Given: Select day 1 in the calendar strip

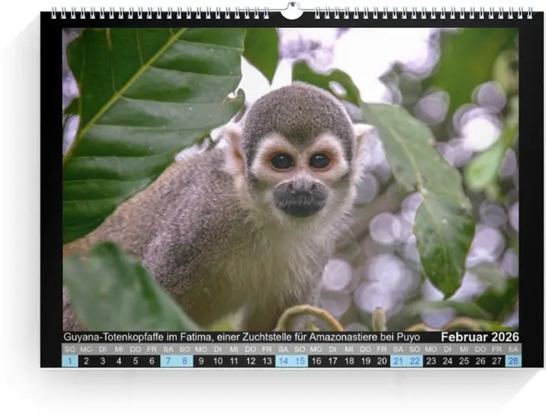Looking at the screenshot, I should [x=70, y=361].
